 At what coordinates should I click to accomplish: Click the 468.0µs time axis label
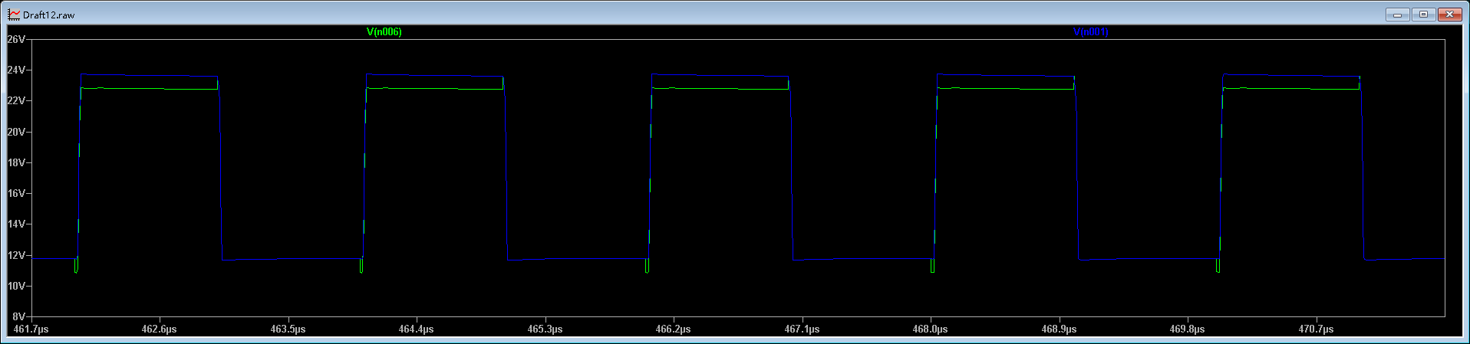[931, 329]
